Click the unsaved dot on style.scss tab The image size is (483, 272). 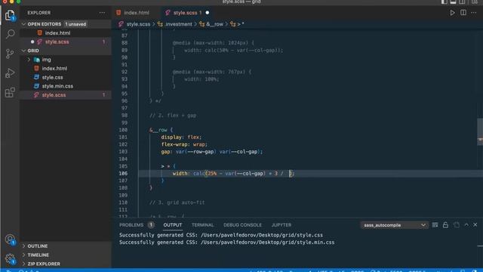click(208, 13)
